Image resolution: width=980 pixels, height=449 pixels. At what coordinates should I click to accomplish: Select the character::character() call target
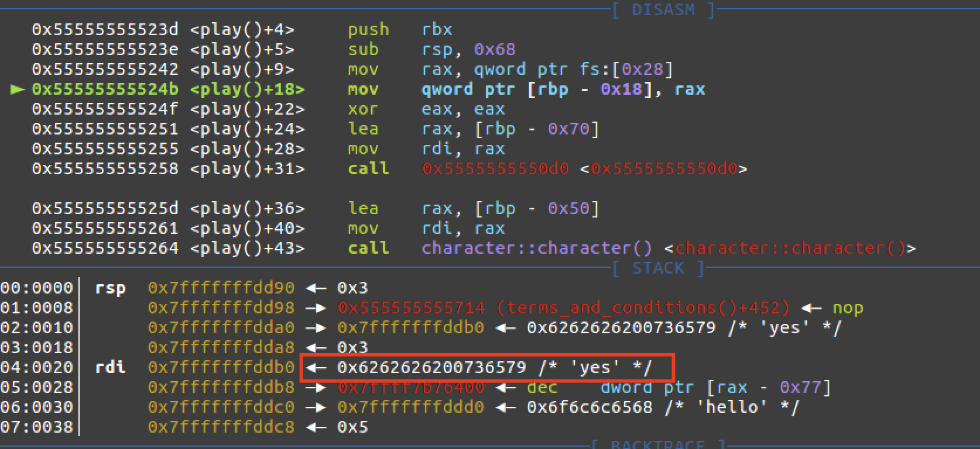click(537, 248)
